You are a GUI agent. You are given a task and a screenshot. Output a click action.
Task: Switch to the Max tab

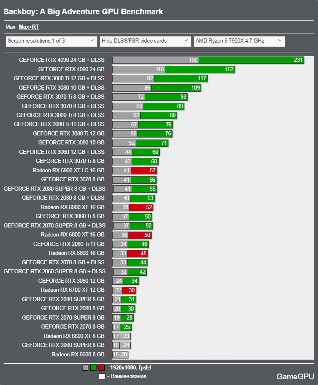pos(10,27)
